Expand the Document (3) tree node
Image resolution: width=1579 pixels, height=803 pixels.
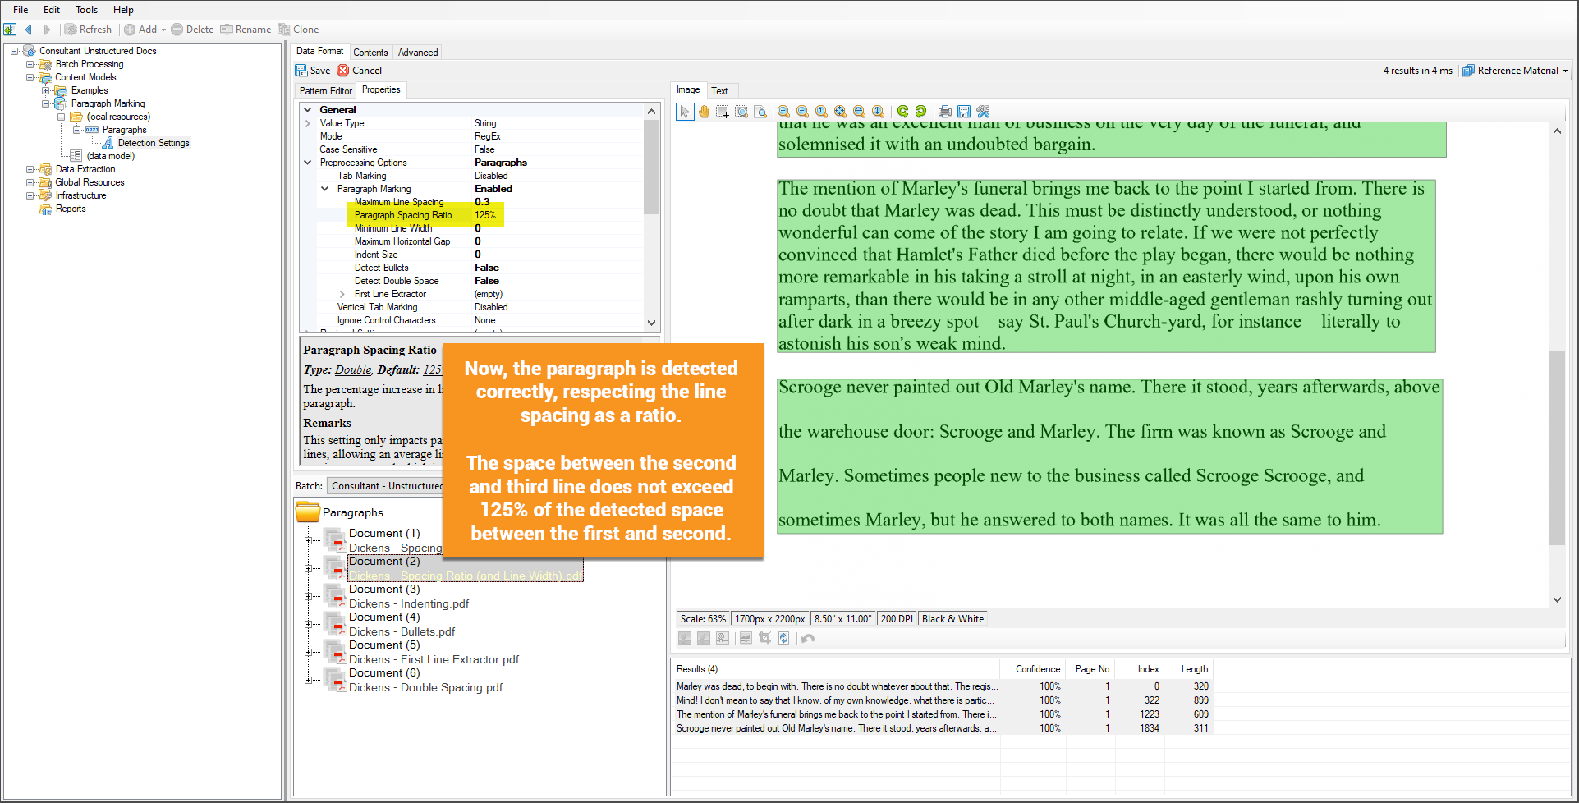click(309, 597)
